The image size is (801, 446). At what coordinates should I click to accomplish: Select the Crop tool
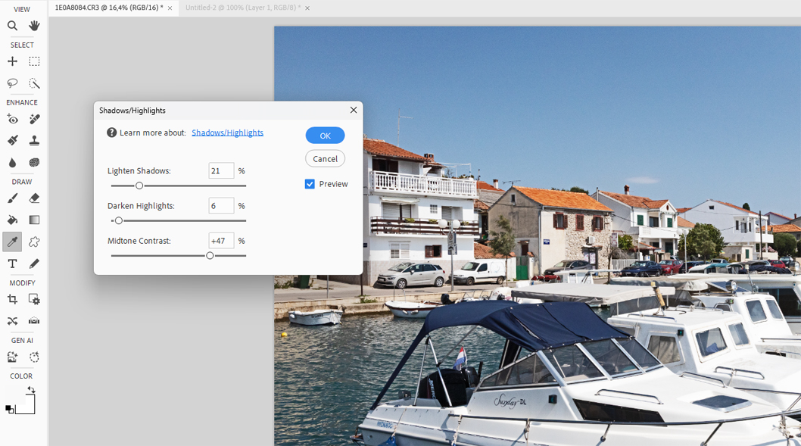pos(12,300)
